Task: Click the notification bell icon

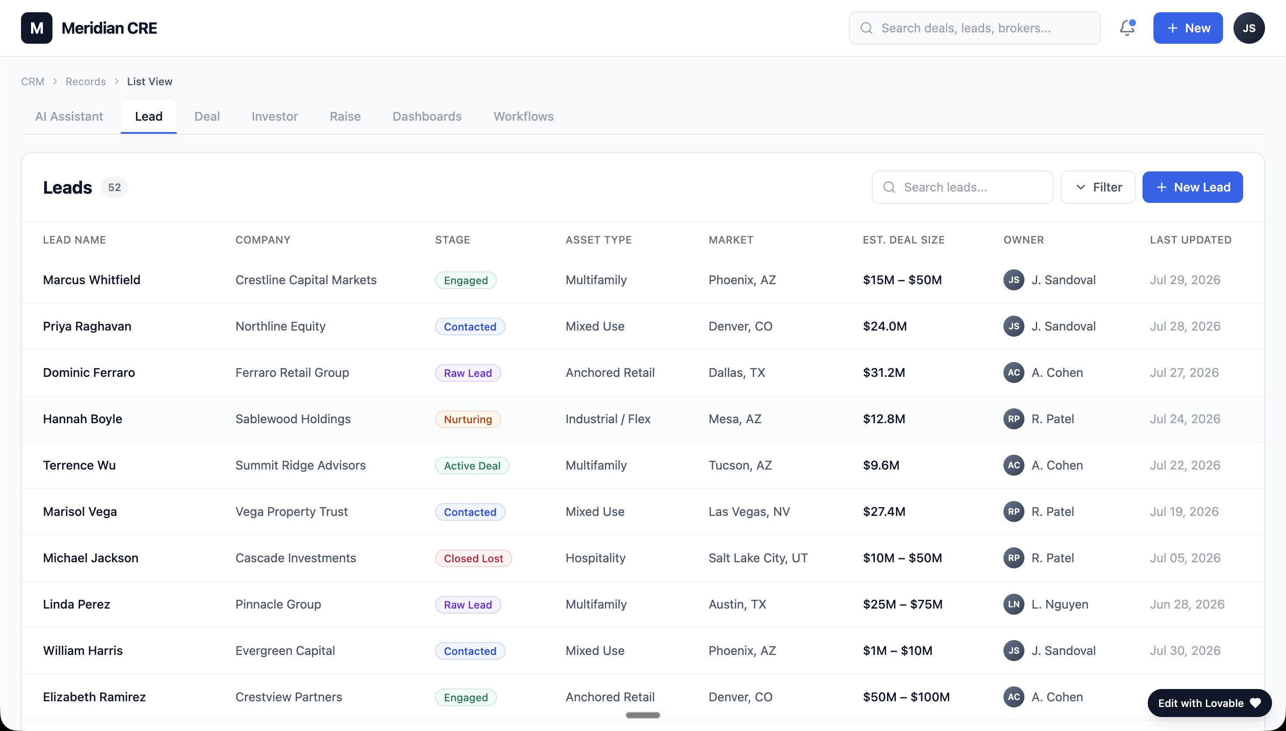Action: click(1127, 28)
